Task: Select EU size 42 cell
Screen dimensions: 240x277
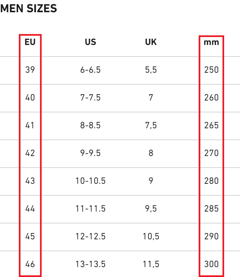Action: (x=30, y=153)
